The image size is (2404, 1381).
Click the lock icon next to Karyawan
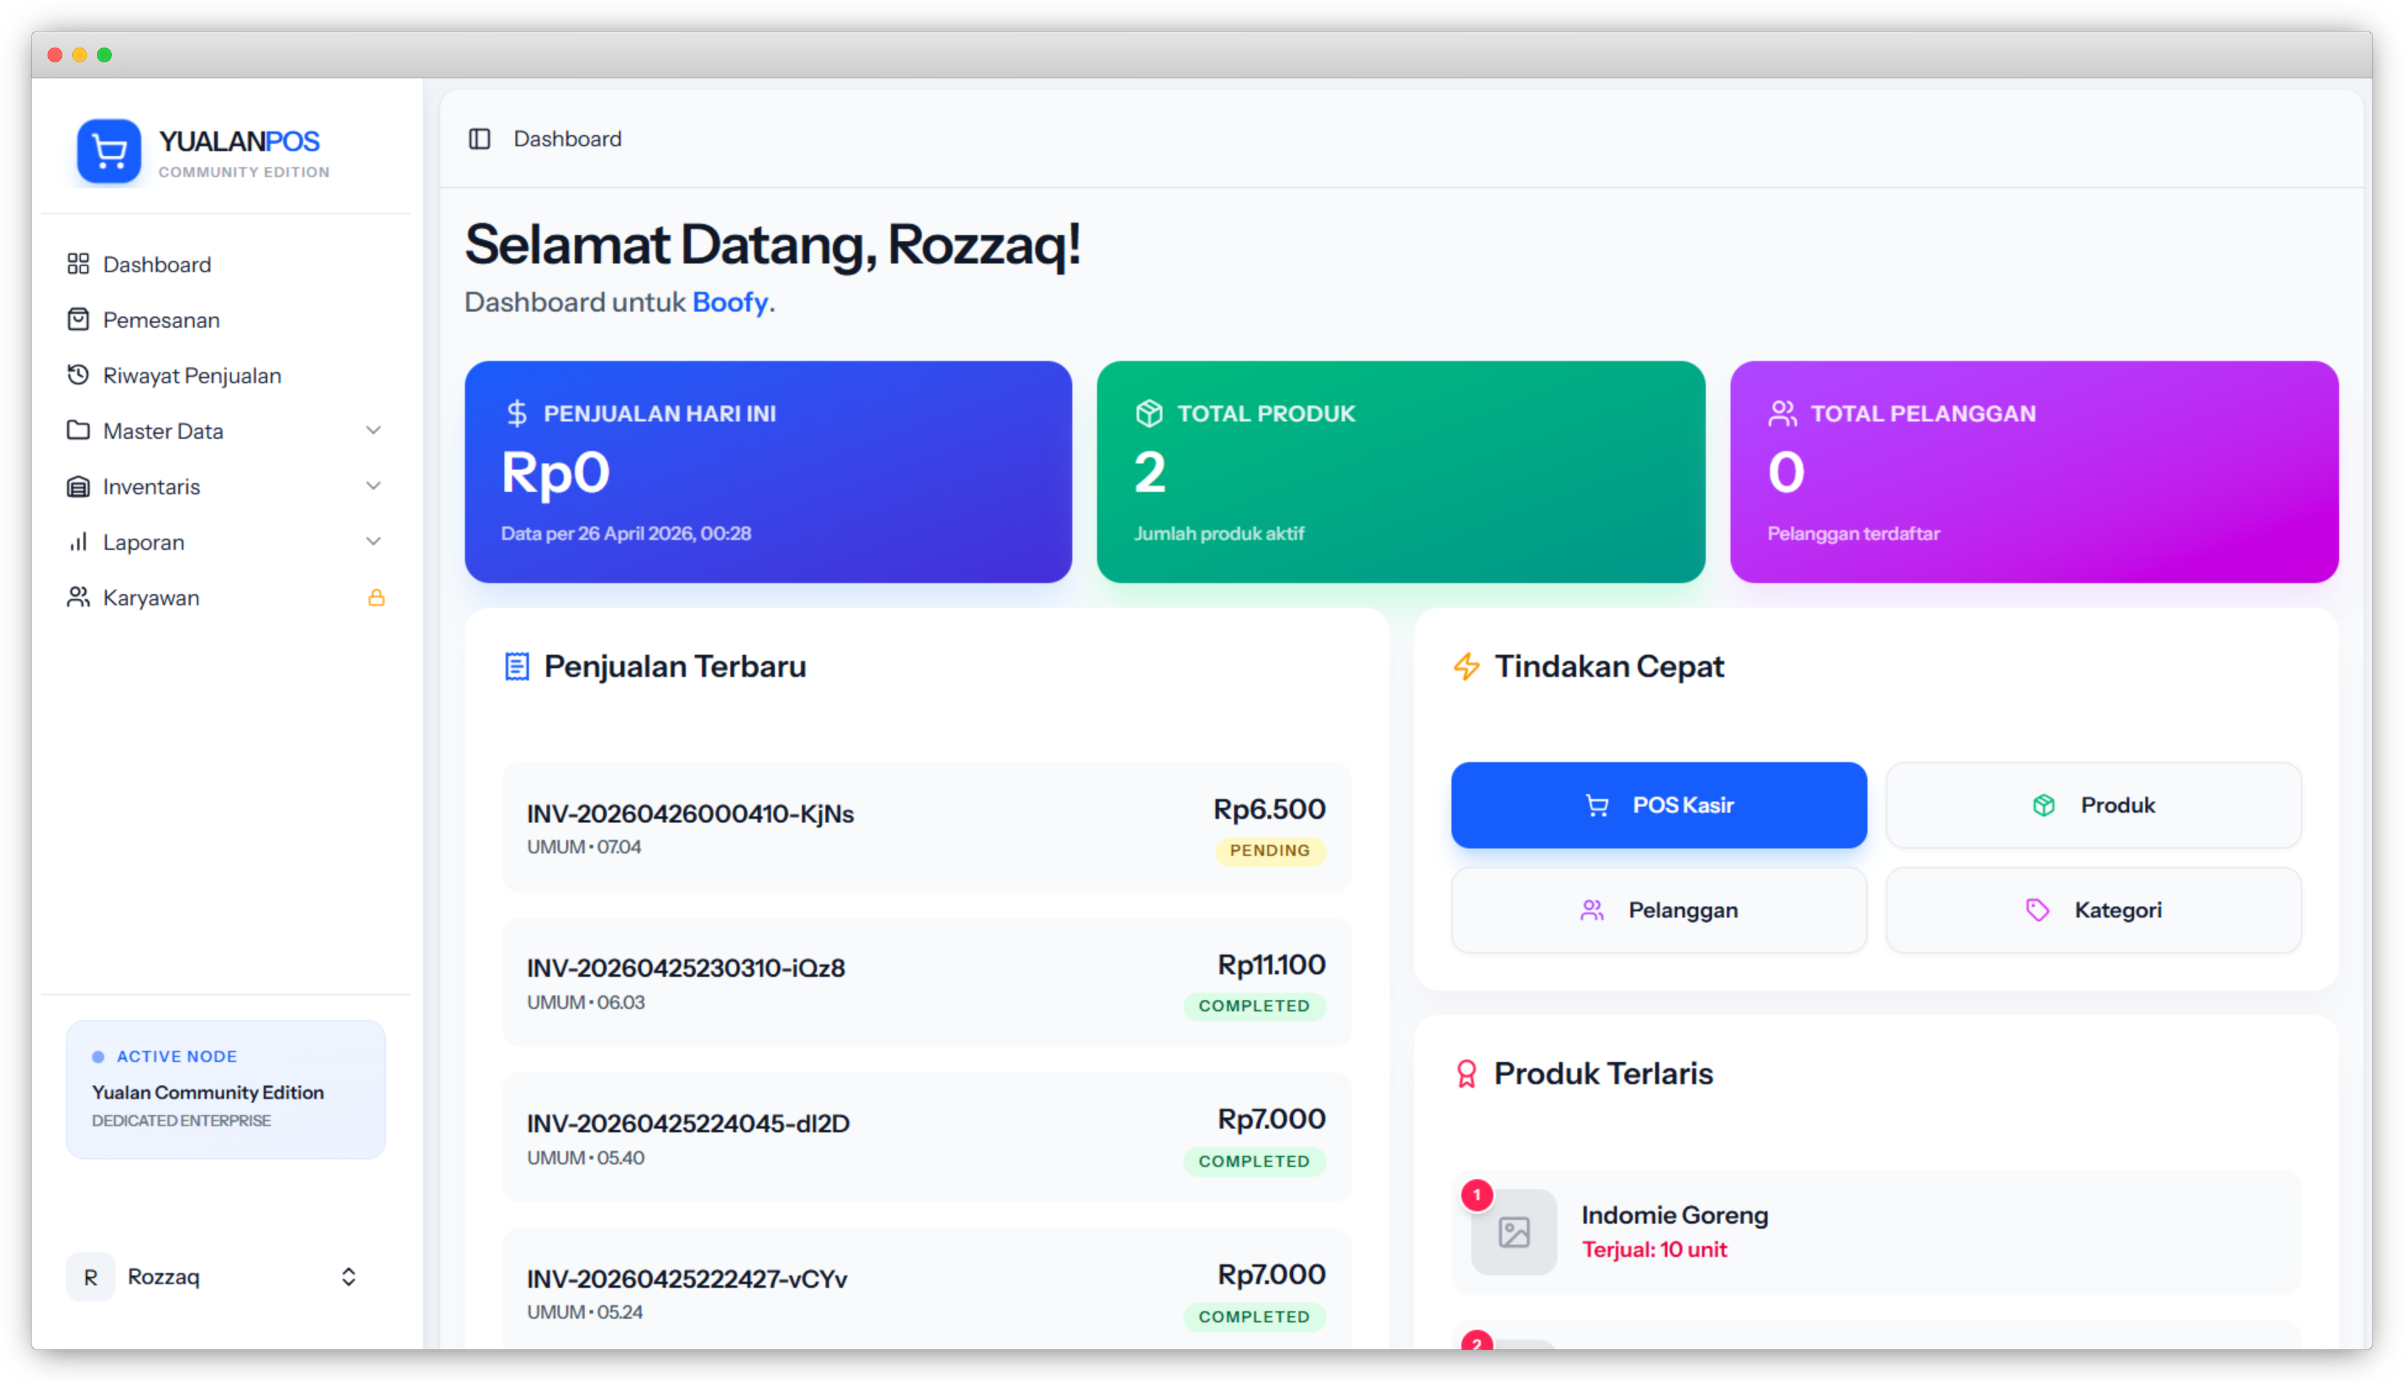pos(377,597)
